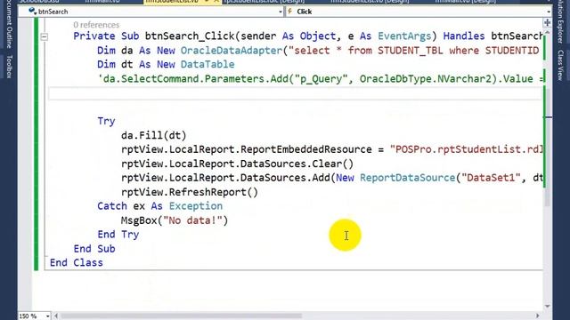Click the horizontal scrollbar thumb
Screen dimensions: 570x320
coord(181,316)
